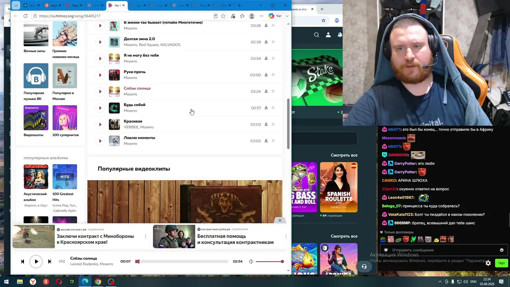Image resolution: width=510 pixels, height=287 pixels.
Task: Open Edge tab actions dropdown
Action: (16, 5)
